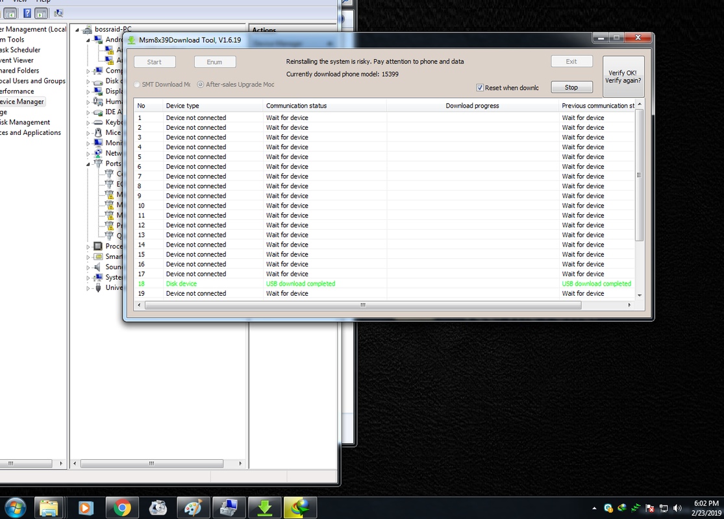724x519 pixels.
Task: Collapse the Android device category in Device Manager
Action: coord(88,40)
